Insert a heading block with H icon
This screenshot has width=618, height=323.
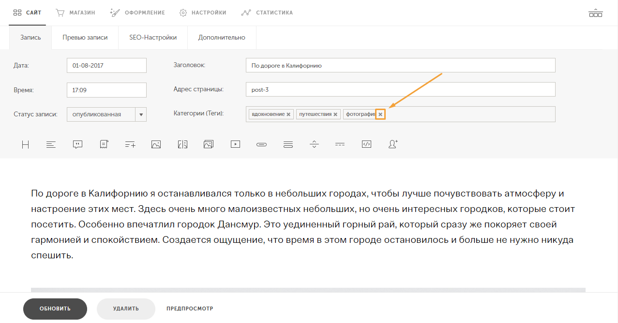coord(26,144)
